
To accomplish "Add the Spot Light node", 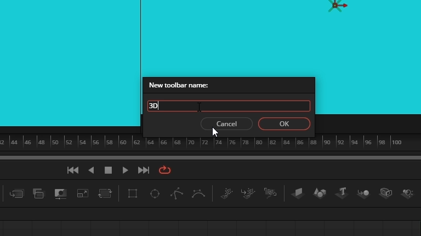I will click(408, 193).
